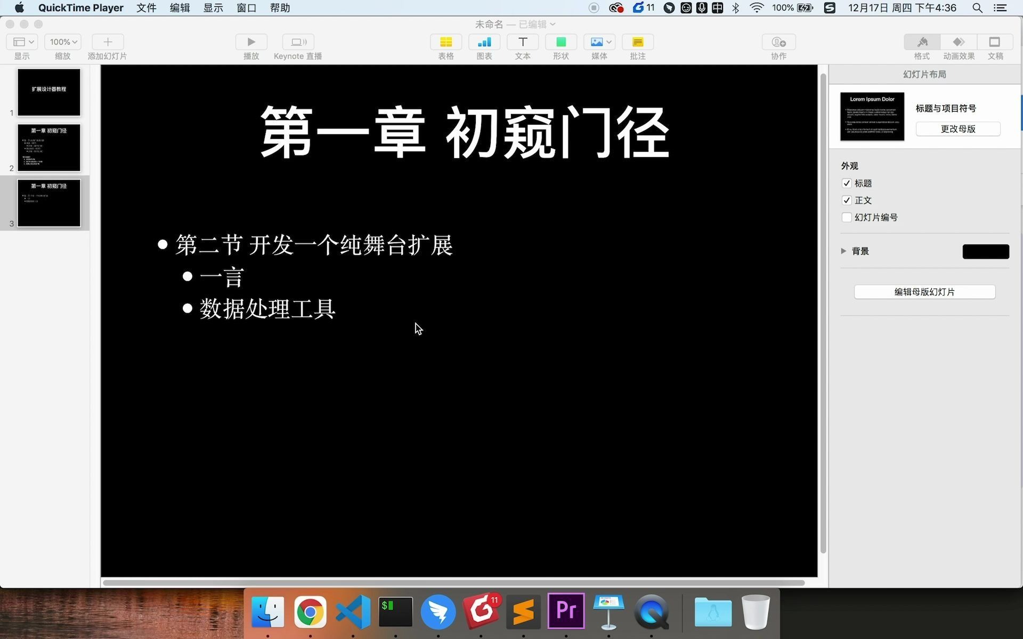
Task: Enable the 幻灯片编号 checkbox
Action: [847, 217]
